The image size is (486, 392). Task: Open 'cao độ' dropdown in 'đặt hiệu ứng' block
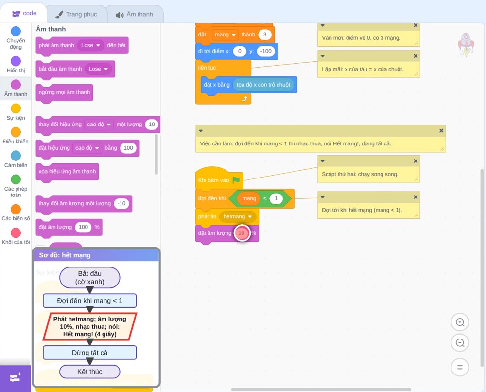coord(87,148)
